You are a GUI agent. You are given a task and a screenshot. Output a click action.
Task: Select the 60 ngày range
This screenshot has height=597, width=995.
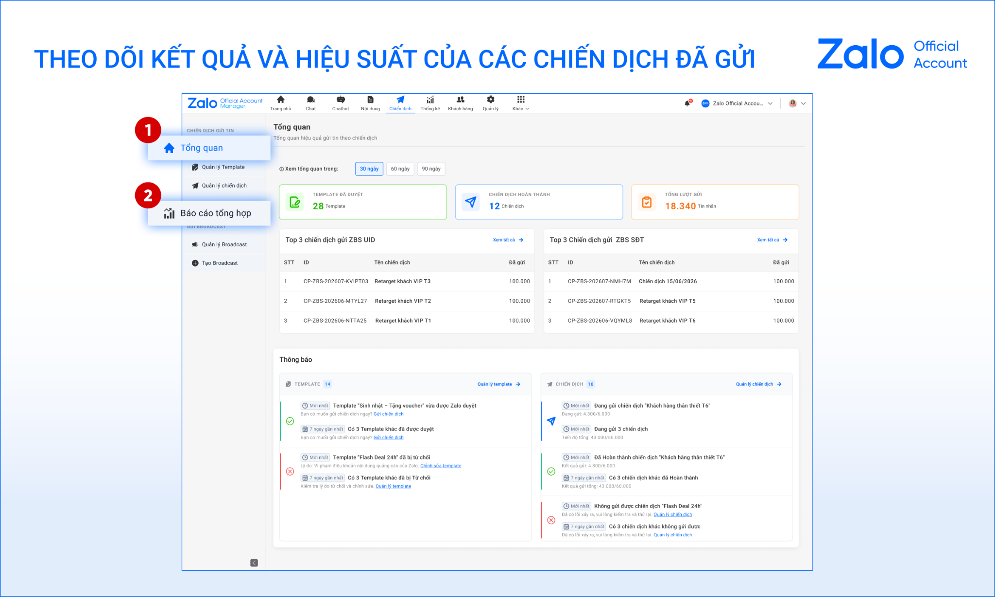tap(400, 169)
